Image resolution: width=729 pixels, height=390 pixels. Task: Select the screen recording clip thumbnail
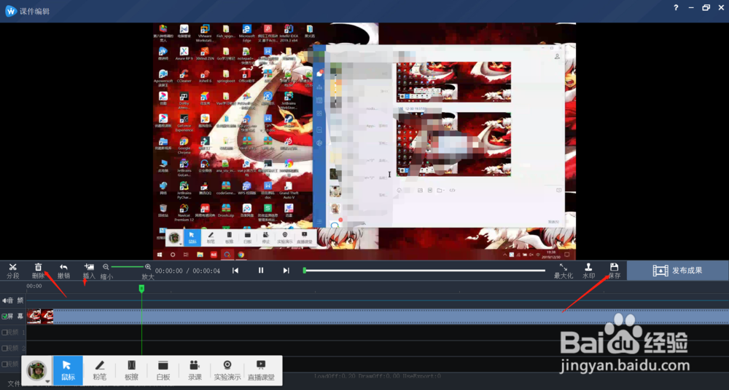40,317
